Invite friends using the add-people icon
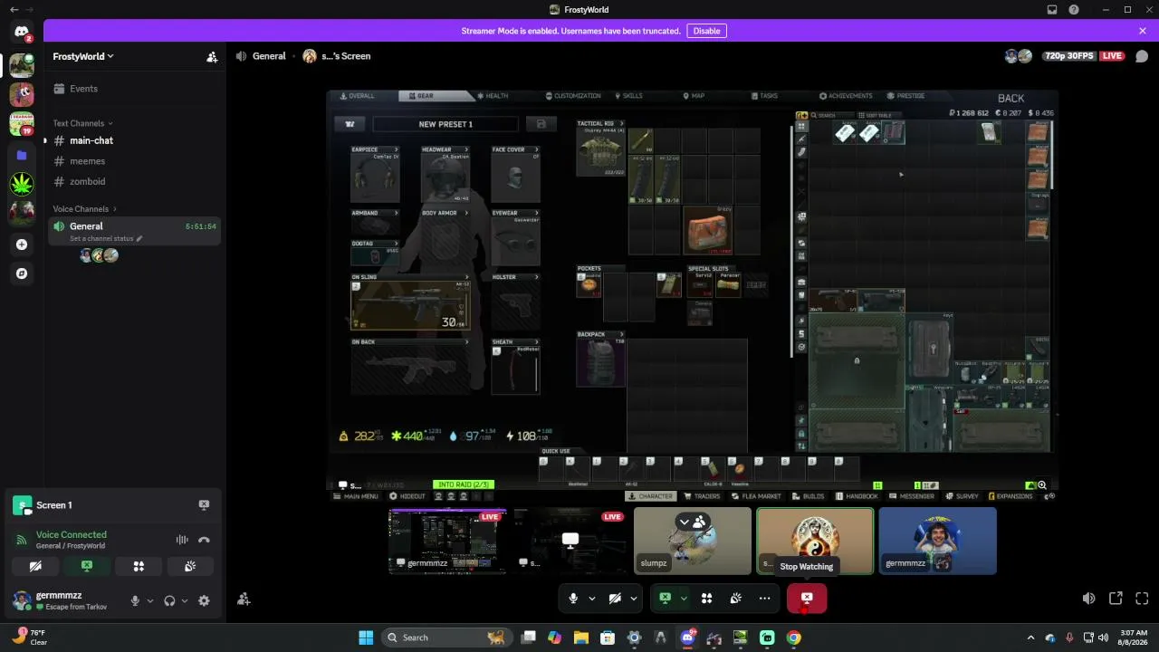This screenshot has width=1159, height=652. (x=244, y=599)
